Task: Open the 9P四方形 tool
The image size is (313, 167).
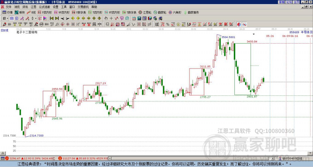Action: [x=62, y=12]
